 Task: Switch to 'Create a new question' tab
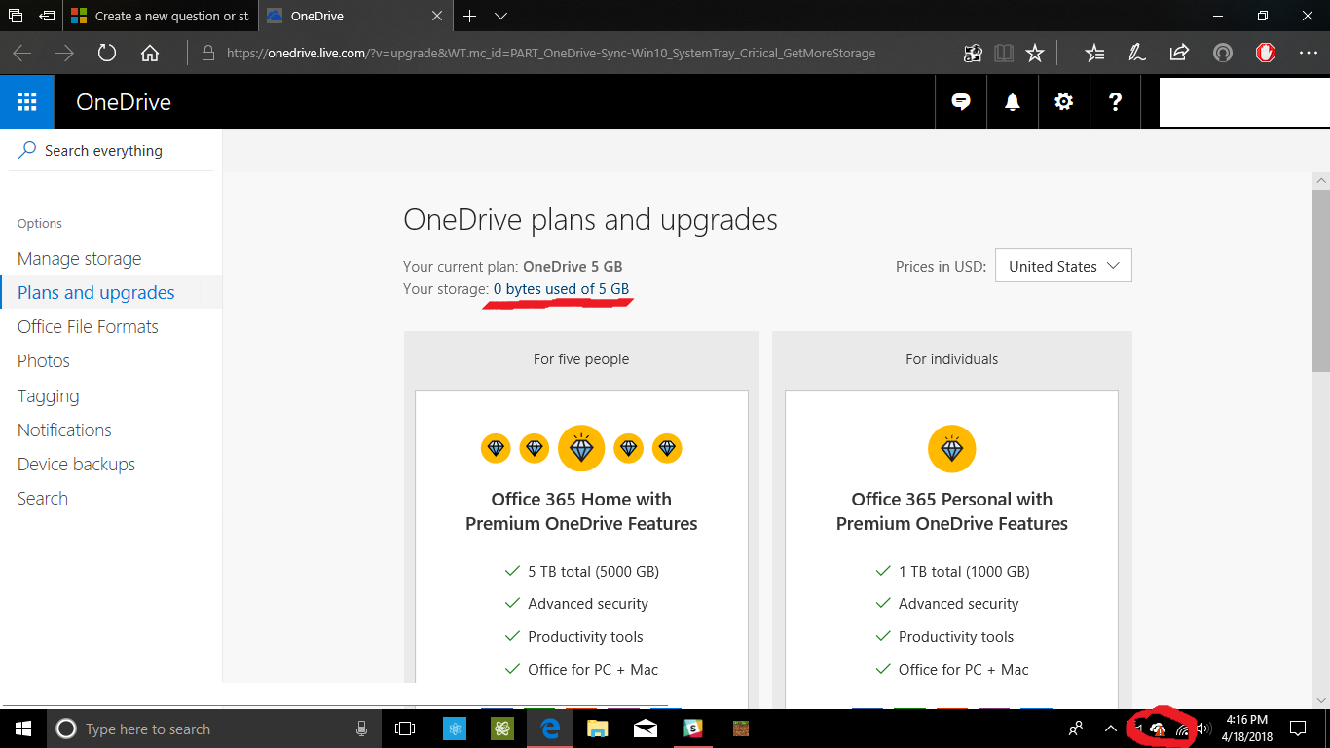pyautogui.click(x=161, y=16)
